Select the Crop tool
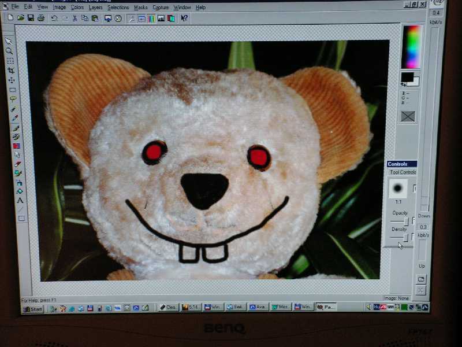462x347 pixels. coord(10,71)
